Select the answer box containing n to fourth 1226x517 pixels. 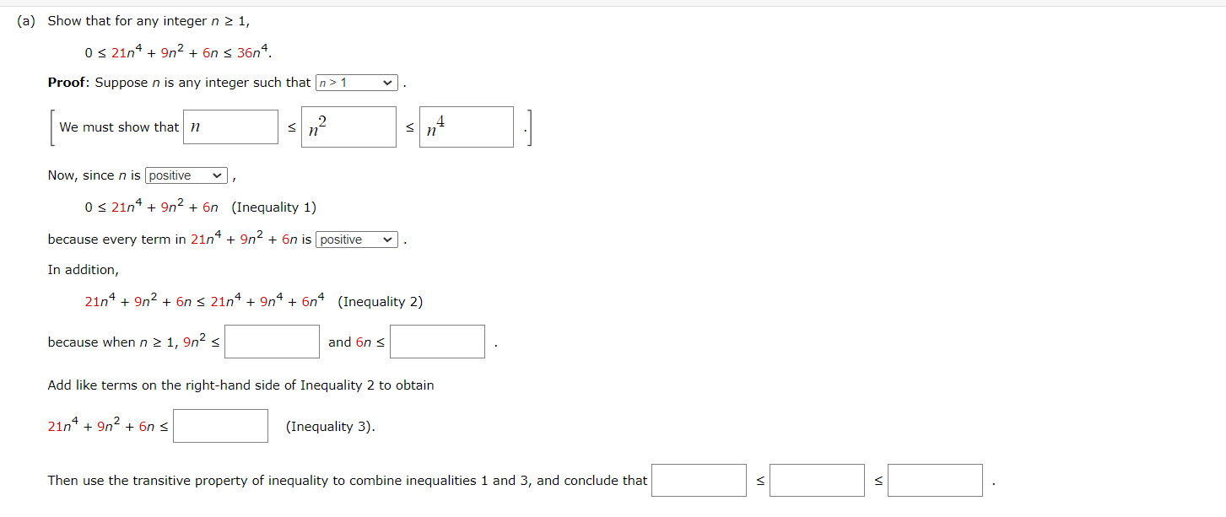tap(466, 126)
